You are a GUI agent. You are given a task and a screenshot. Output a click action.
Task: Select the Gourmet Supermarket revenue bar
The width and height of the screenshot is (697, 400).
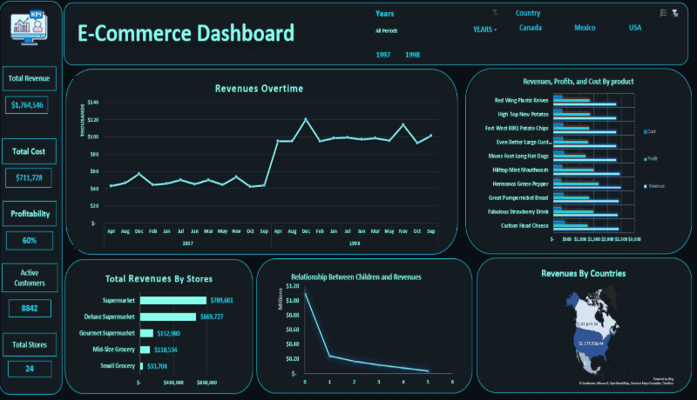(146, 333)
